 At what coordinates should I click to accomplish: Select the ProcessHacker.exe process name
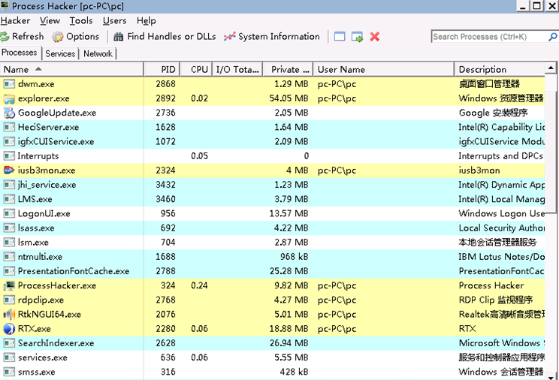coord(57,285)
